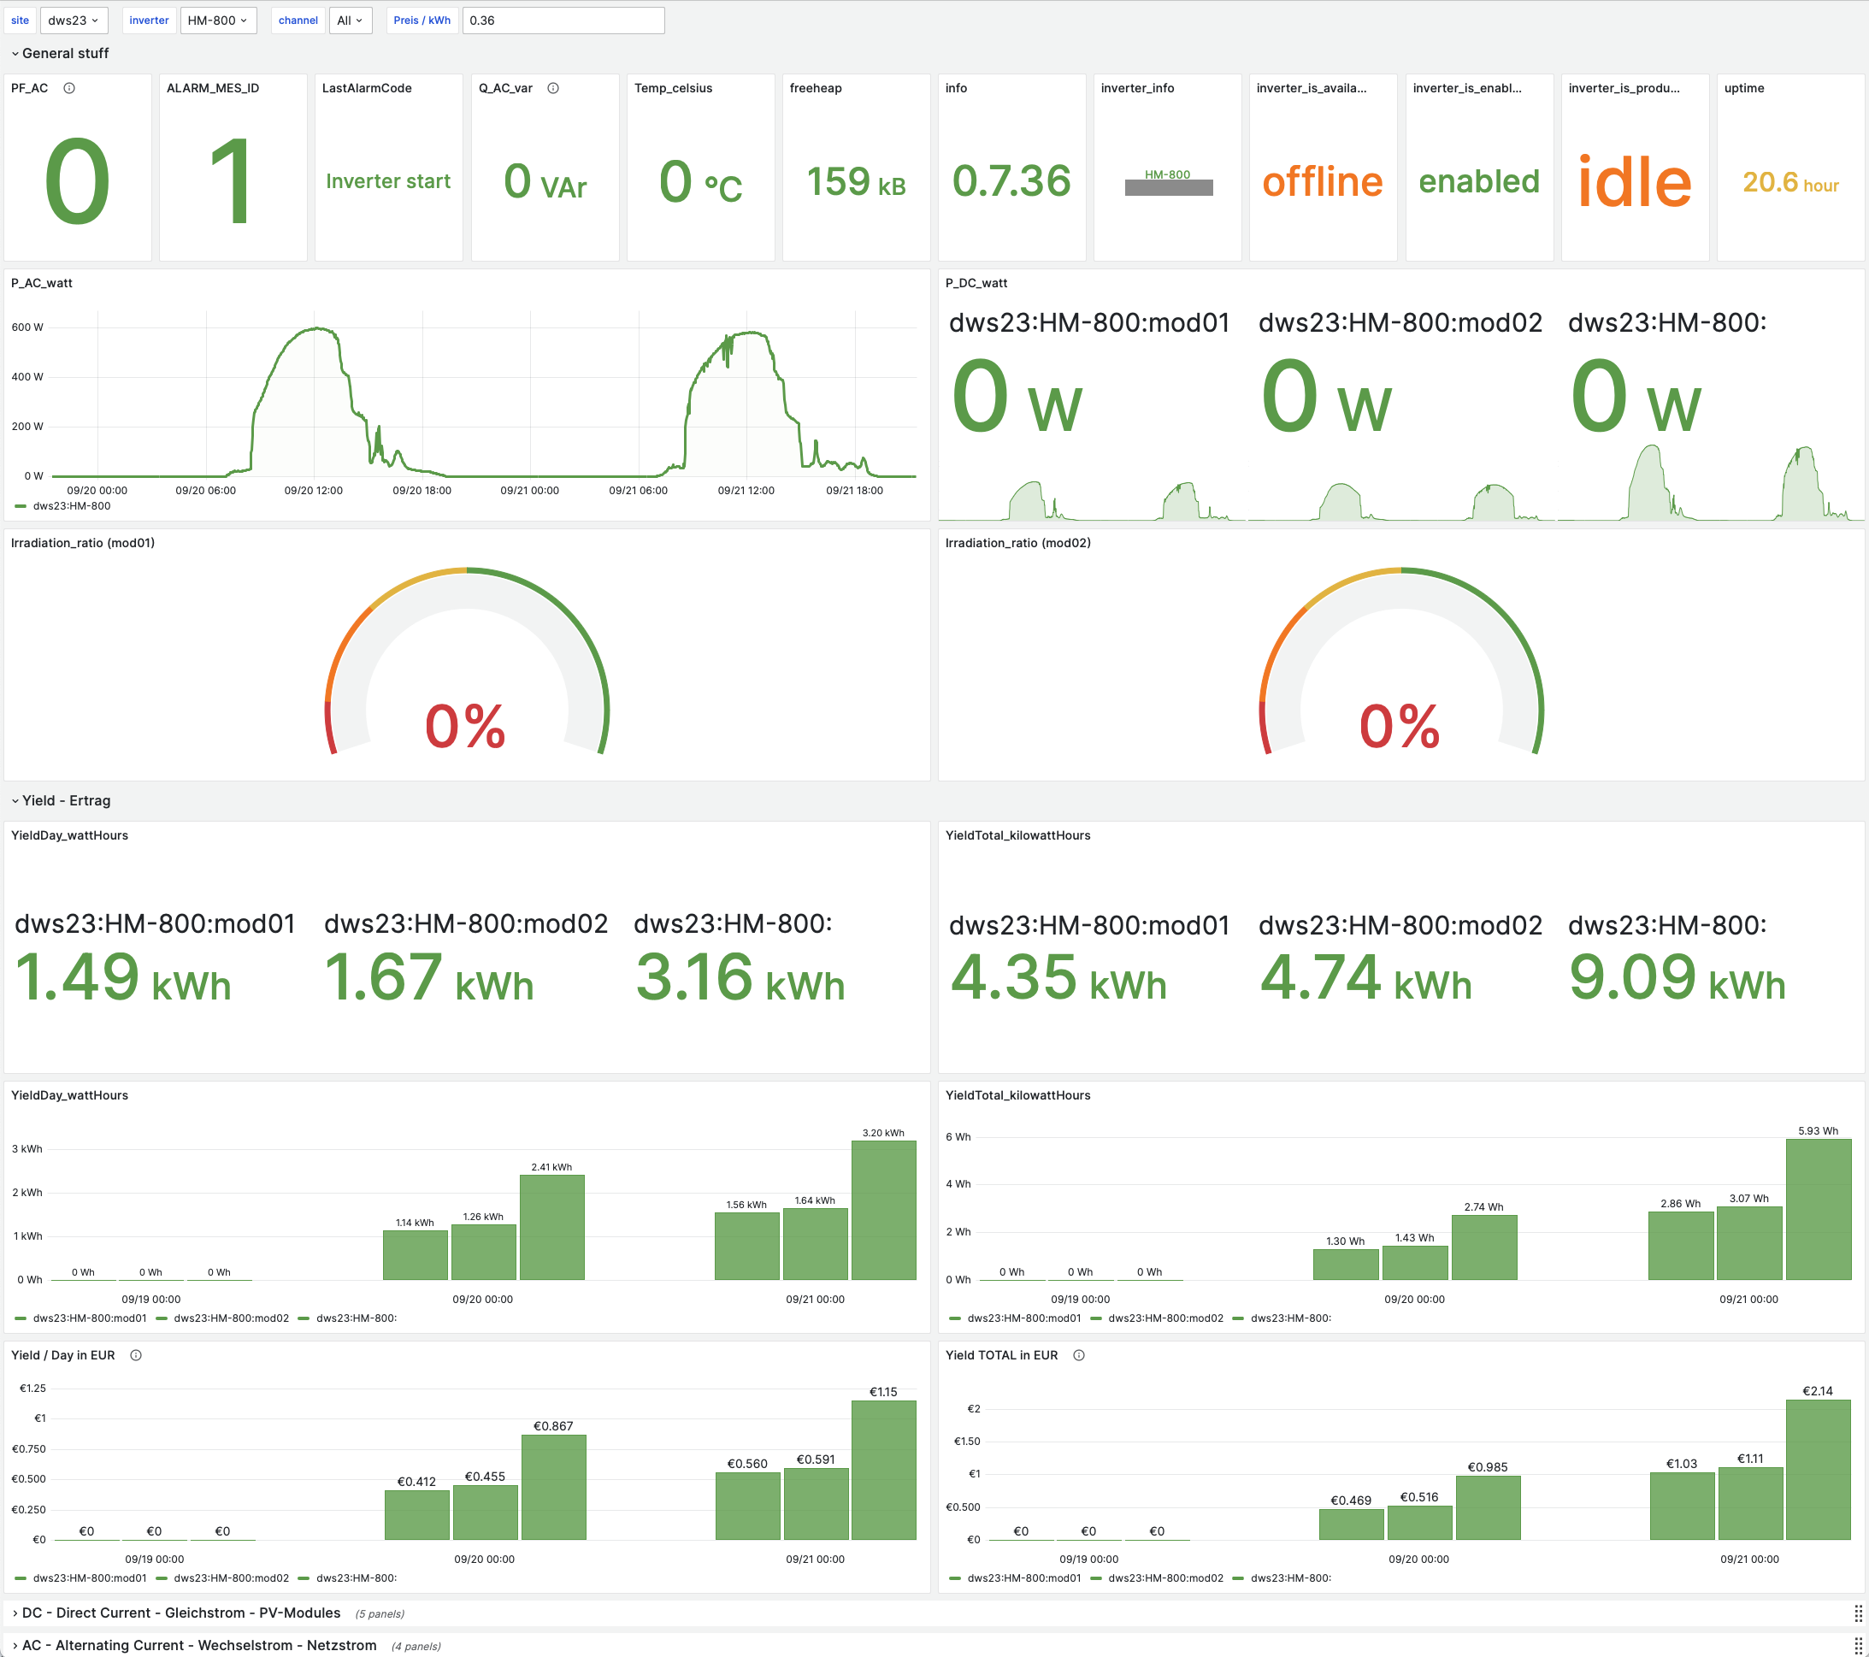
Task: Expand DC - Direct Current - Gleichstrom row
Action: [x=181, y=1613]
